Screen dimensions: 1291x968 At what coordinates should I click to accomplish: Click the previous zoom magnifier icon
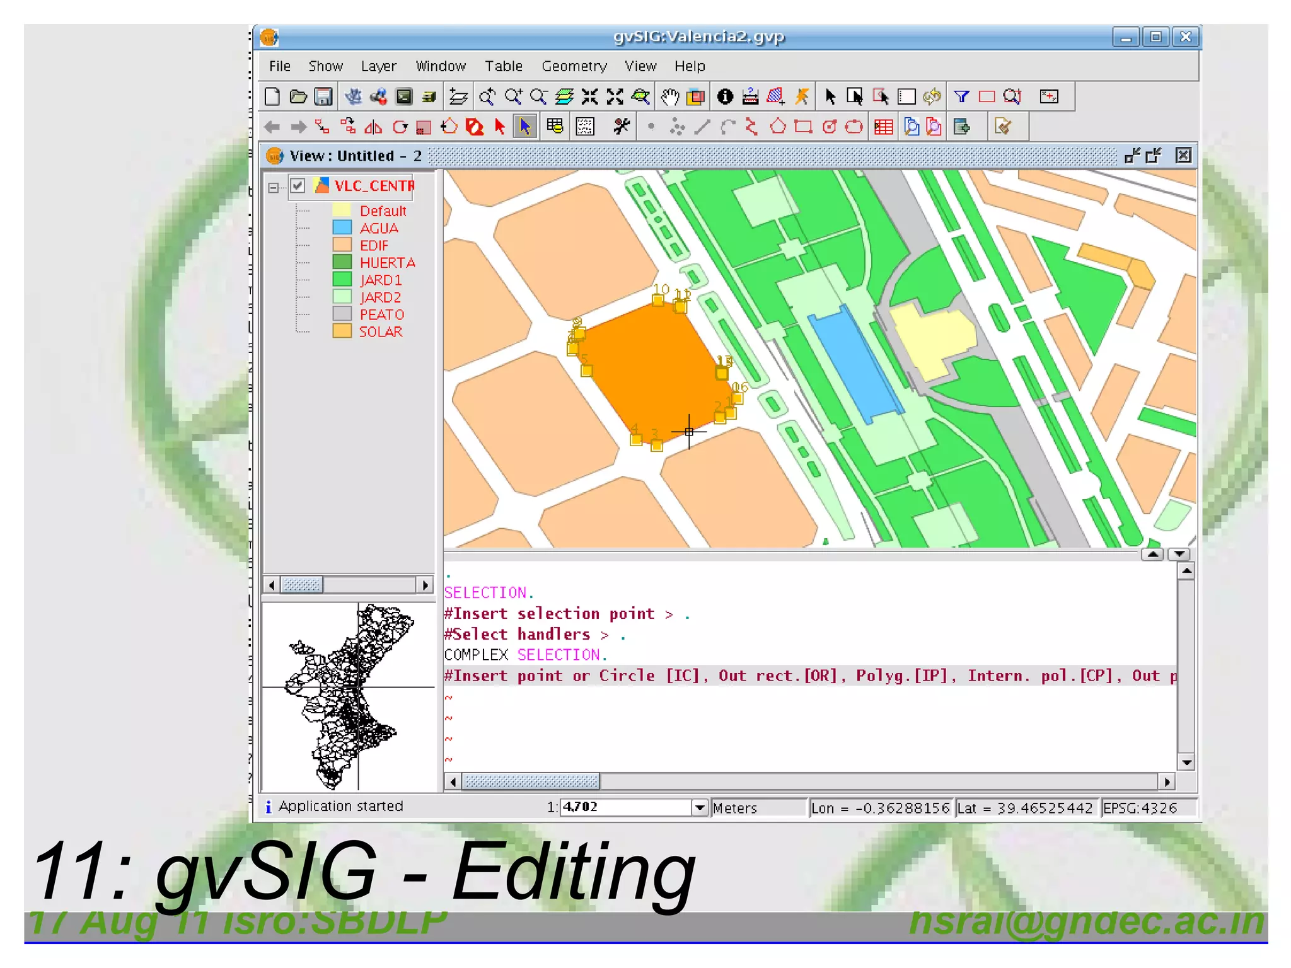(x=487, y=96)
